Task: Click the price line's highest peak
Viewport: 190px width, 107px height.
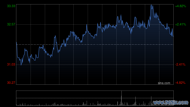Action: 151,5
